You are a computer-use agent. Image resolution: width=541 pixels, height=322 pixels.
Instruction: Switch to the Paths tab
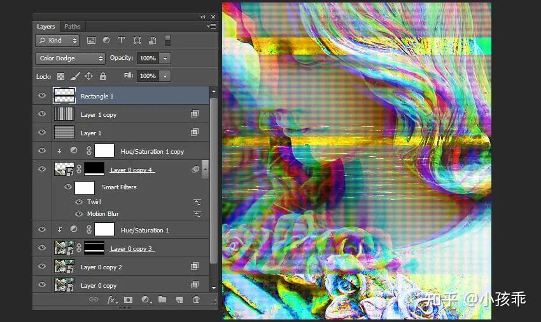72,27
